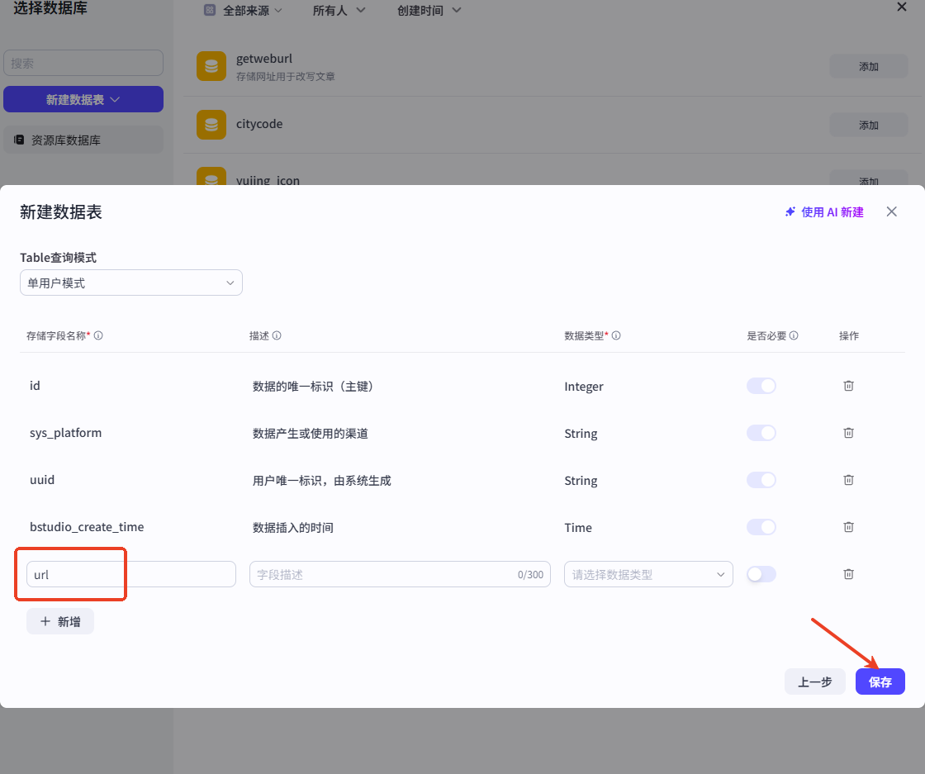Click the uuid field name
The height and width of the screenshot is (774, 925).
coord(42,480)
